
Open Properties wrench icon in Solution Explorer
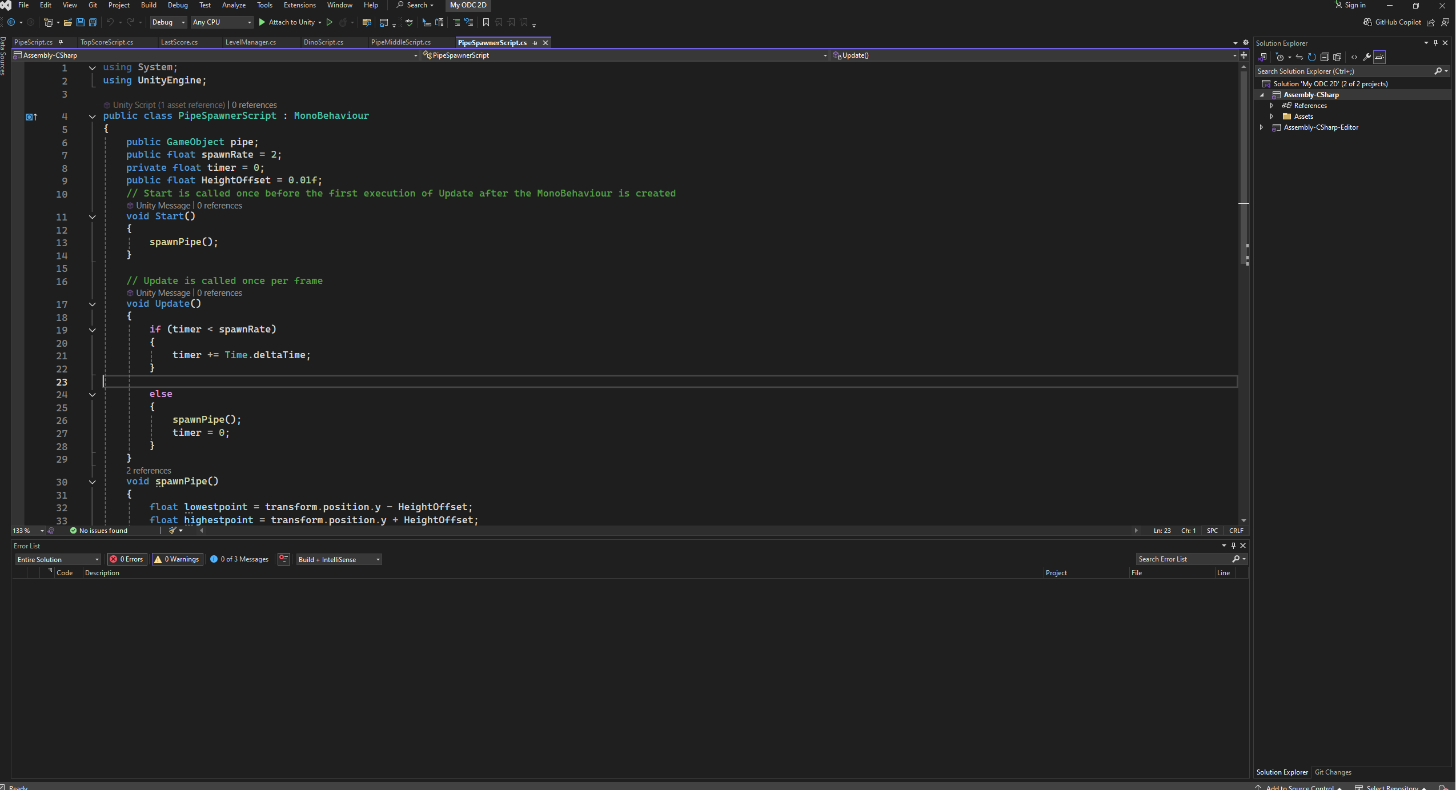pos(1366,57)
